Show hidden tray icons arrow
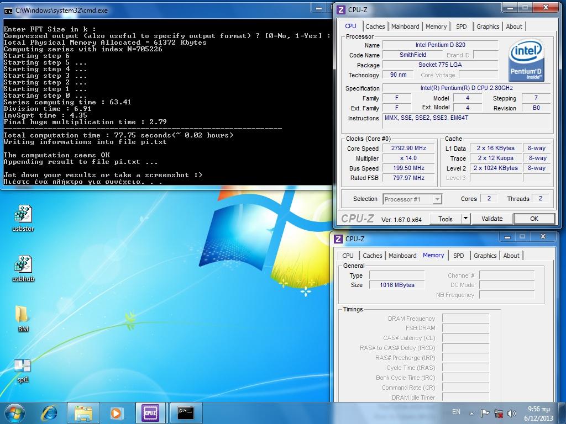The image size is (566, 424). pyautogui.click(x=471, y=413)
